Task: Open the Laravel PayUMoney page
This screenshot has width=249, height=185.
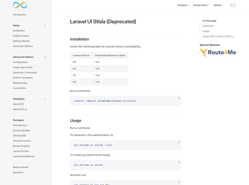Action: 24,156
